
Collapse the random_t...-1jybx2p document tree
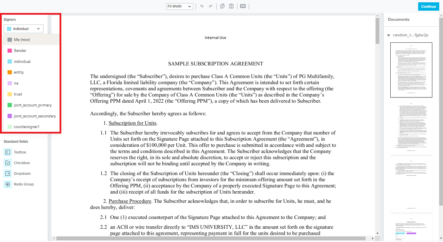pos(389,35)
